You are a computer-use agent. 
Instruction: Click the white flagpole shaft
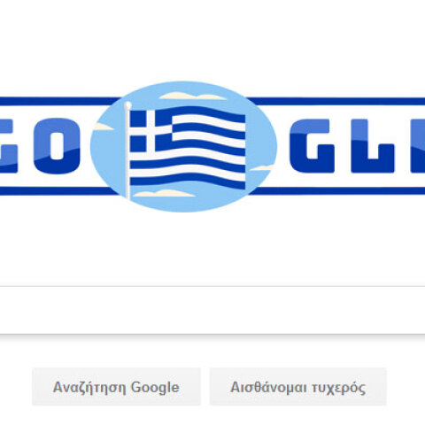tap(127, 152)
